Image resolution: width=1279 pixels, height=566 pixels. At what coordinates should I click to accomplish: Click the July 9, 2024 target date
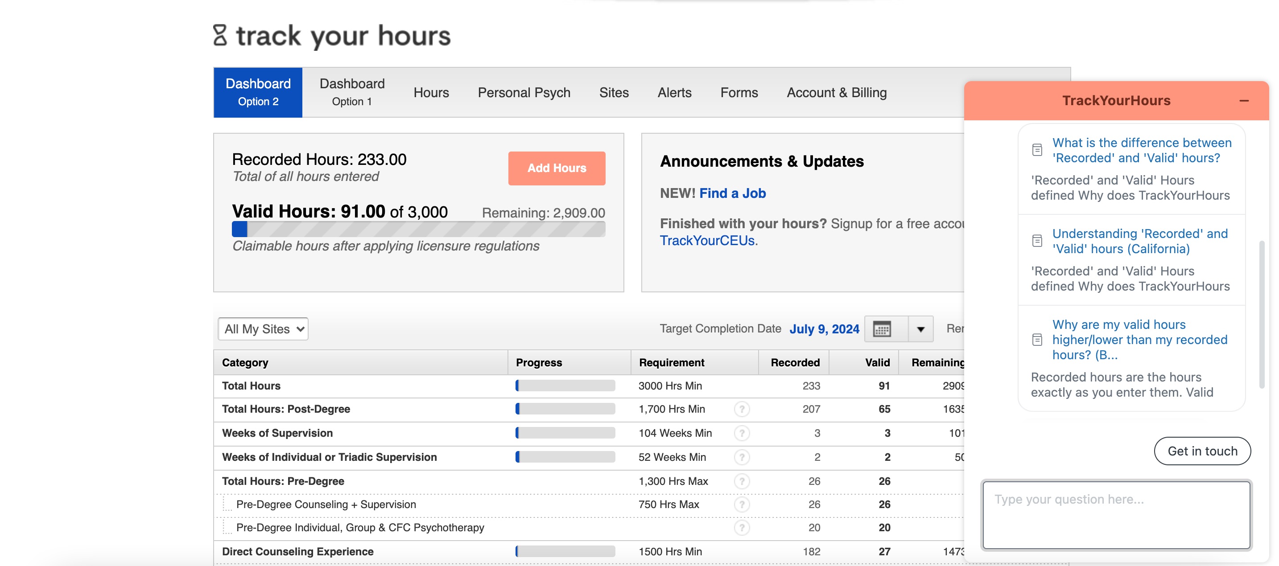point(824,329)
